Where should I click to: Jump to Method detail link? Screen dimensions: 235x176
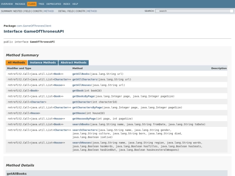pos(92,11)
